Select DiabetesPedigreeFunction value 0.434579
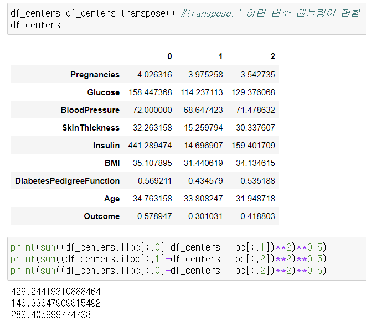366x322 pixels. 205,181
